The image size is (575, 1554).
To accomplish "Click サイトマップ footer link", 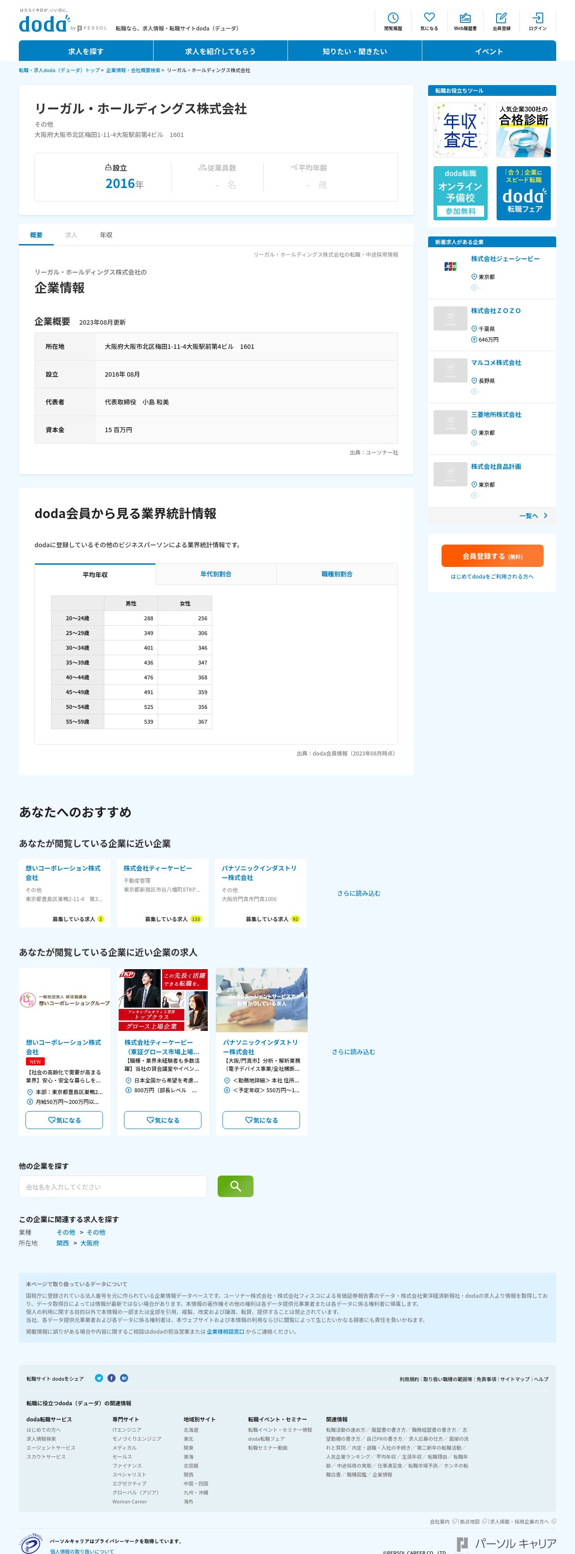I will 515,1379.
